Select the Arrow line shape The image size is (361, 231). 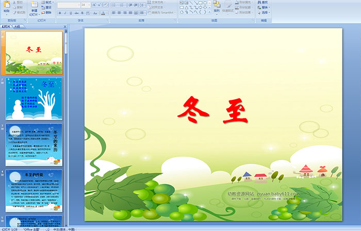[x=195, y=3]
